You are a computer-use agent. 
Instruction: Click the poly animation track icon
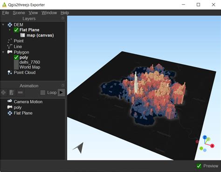10,107
